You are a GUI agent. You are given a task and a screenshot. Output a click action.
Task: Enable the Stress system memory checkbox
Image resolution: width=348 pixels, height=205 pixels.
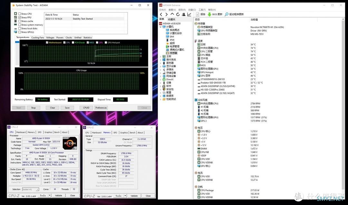tap(20, 25)
